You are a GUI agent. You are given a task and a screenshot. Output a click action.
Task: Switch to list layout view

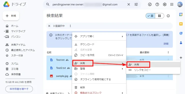point(150,16)
